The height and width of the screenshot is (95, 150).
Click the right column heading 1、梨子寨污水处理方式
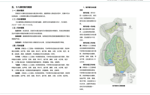(x=88, y=9)
